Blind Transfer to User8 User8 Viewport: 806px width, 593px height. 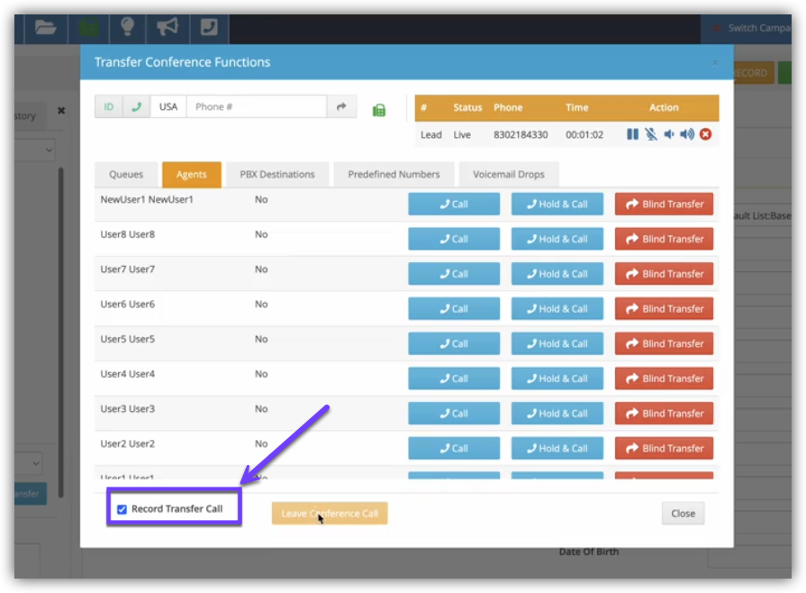point(664,239)
